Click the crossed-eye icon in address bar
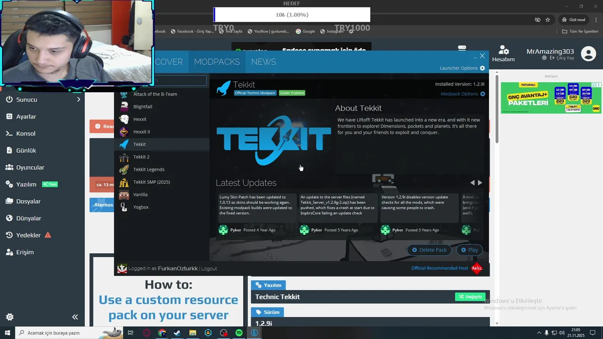603x339 pixels. coord(538,20)
